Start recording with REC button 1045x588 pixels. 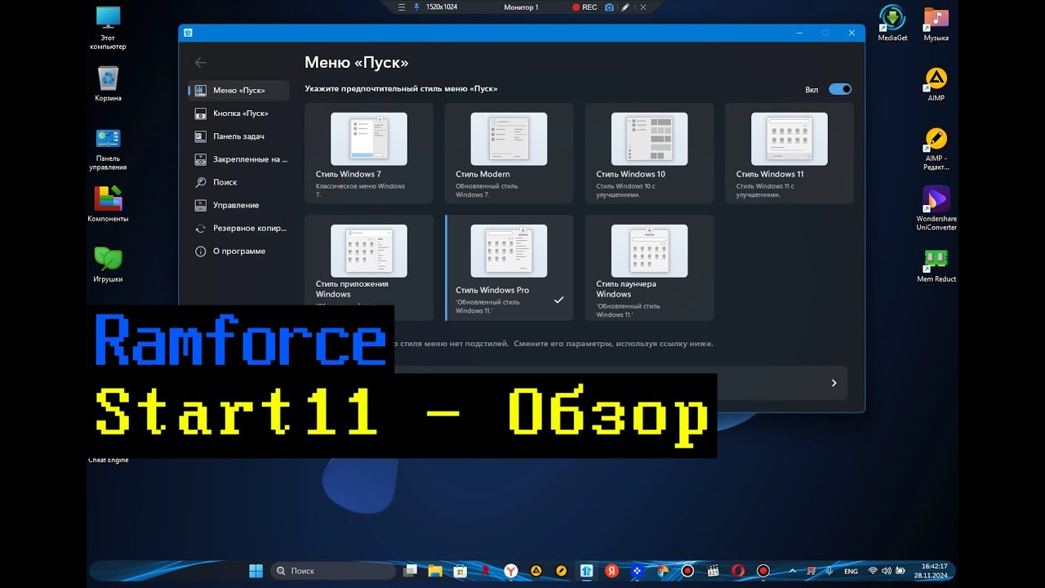click(585, 7)
